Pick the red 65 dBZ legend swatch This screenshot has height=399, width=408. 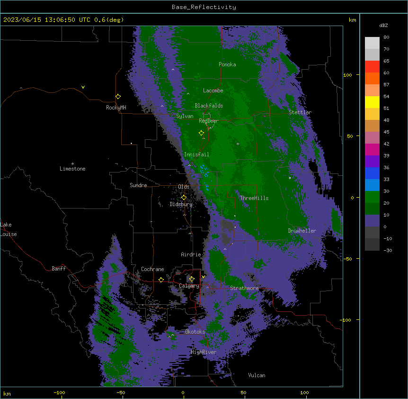tap(372, 66)
